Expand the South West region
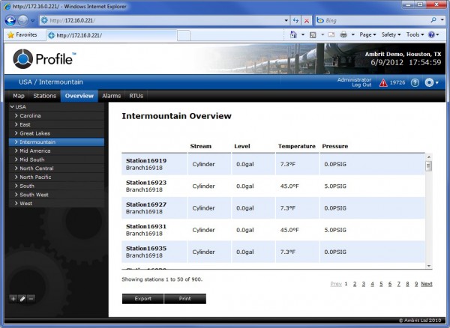This screenshot has height=328, width=450. (x=16, y=195)
